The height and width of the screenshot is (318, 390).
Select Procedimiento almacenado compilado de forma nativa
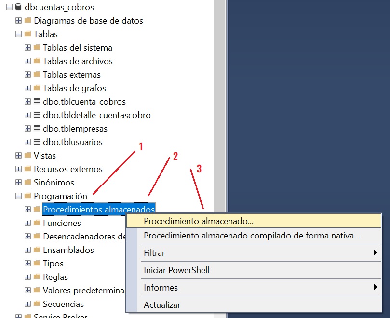[x=251, y=236]
